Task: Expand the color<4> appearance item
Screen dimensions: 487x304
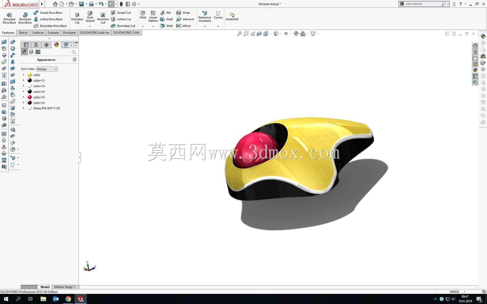Action: coord(24,91)
